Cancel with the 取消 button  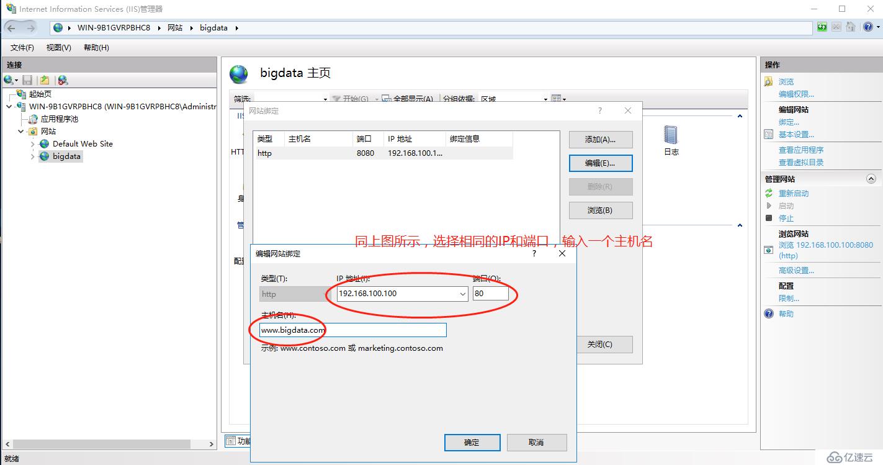(x=537, y=442)
